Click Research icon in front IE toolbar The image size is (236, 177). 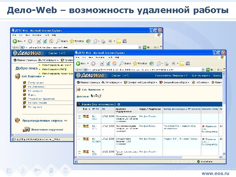point(188,63)
